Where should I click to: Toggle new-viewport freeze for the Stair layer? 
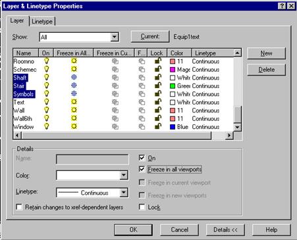coord(142,86)
